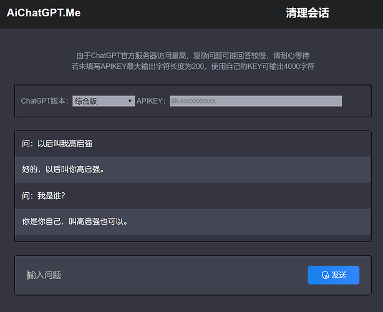This screenshot has height=312, width=383.
Task: Click empty space below the last chat reply
Action: (192, 238)
